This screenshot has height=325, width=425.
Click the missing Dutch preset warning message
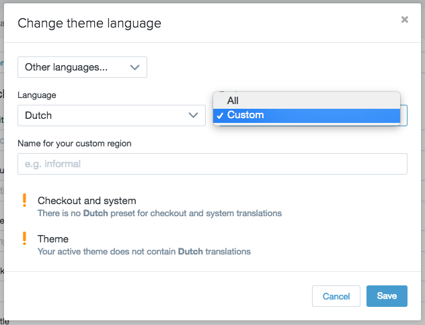159,214
